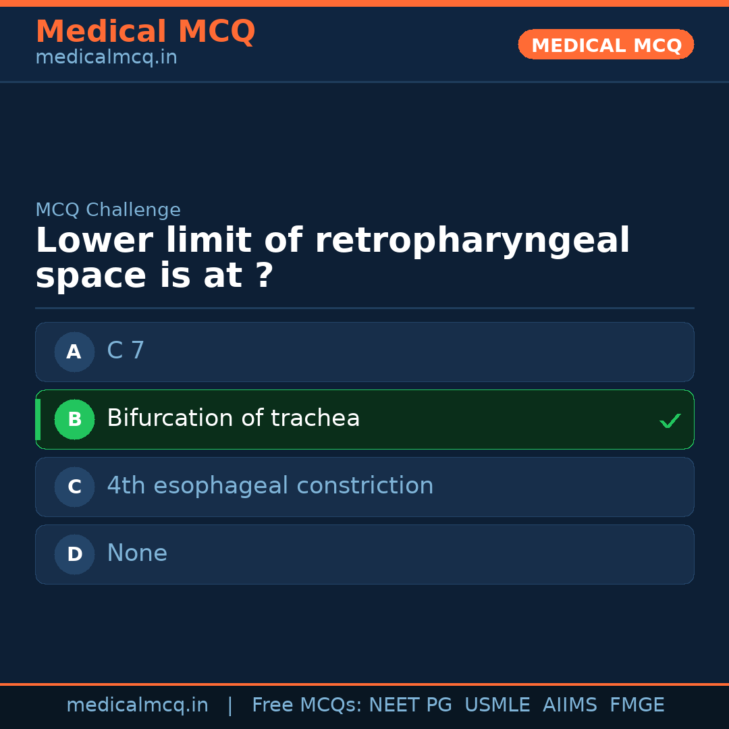Click the green highlight bar beside option B
The width and height of the screenshot is (729, 729).
[x=38, y=419]
